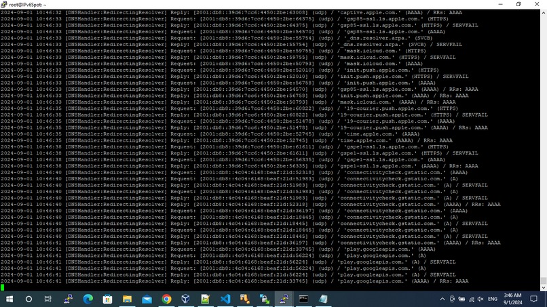Open the Wi-Fi network tray icon
Screen dimensions: 547x307
pos(471,299)
